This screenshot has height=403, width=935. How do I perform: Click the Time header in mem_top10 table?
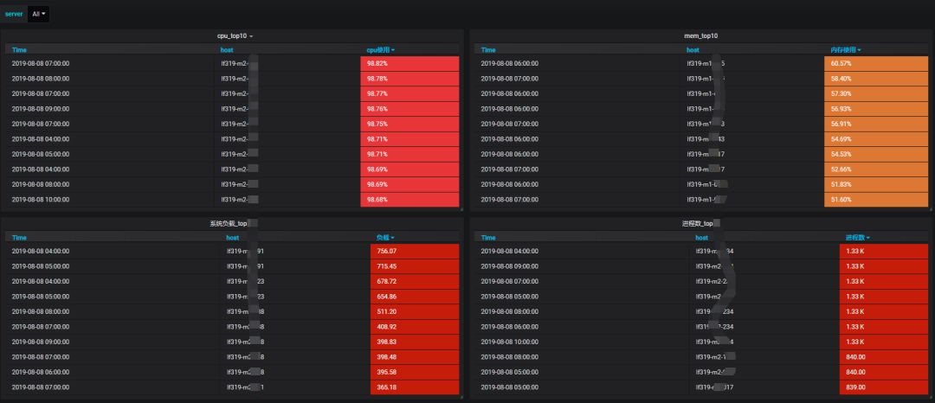point(487,51)
